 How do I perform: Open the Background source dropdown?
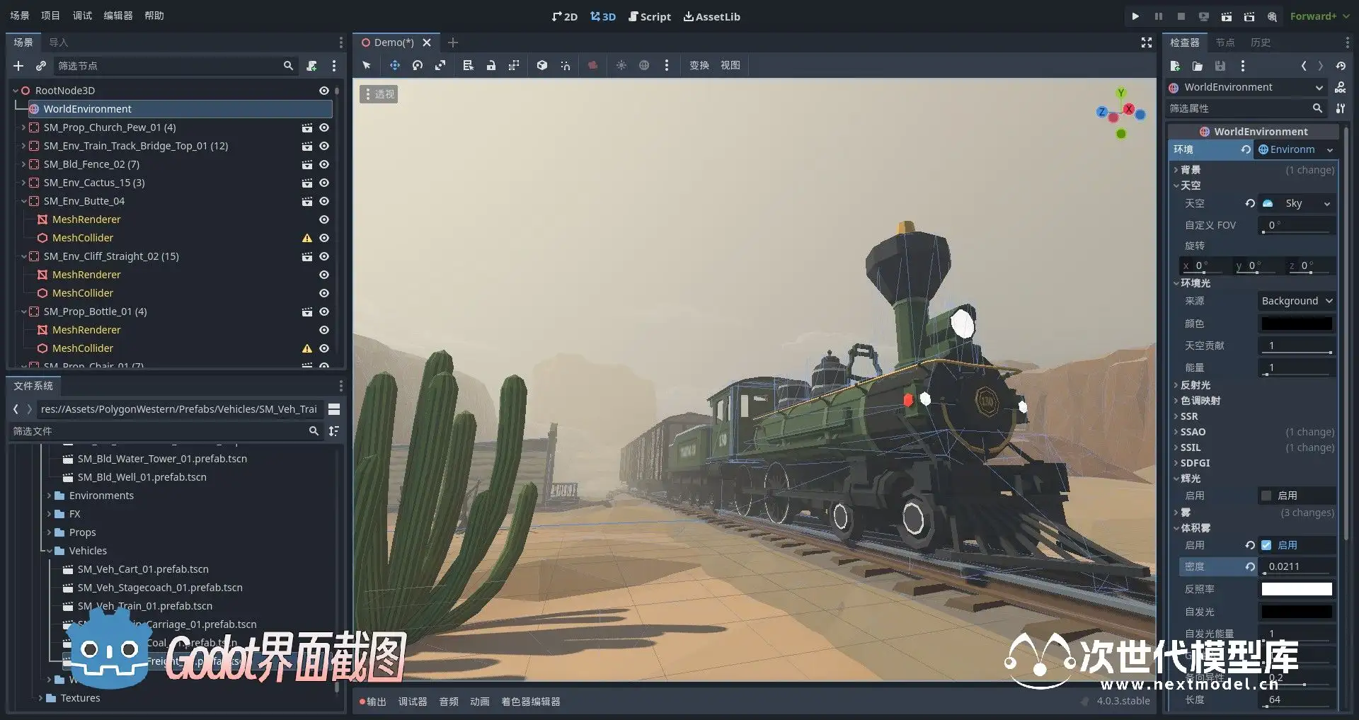1297,301
